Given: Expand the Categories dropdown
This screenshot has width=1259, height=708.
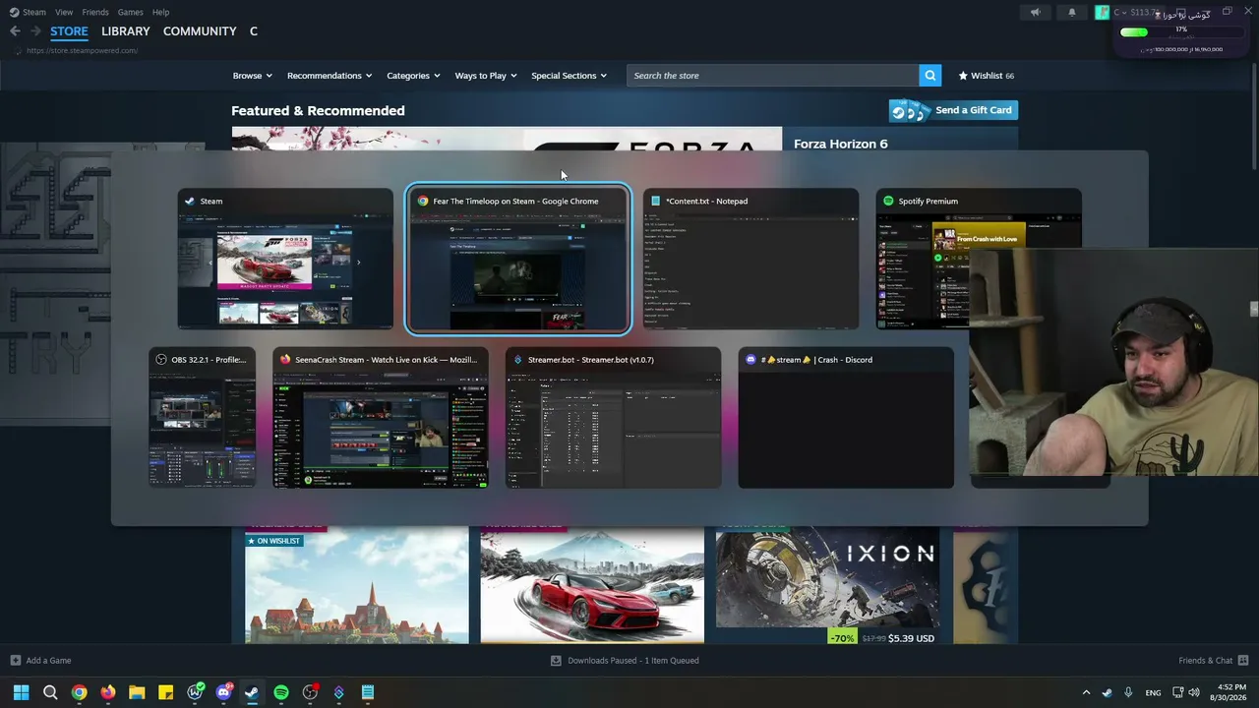Looking at the screenshot, I should click(413, 76).
